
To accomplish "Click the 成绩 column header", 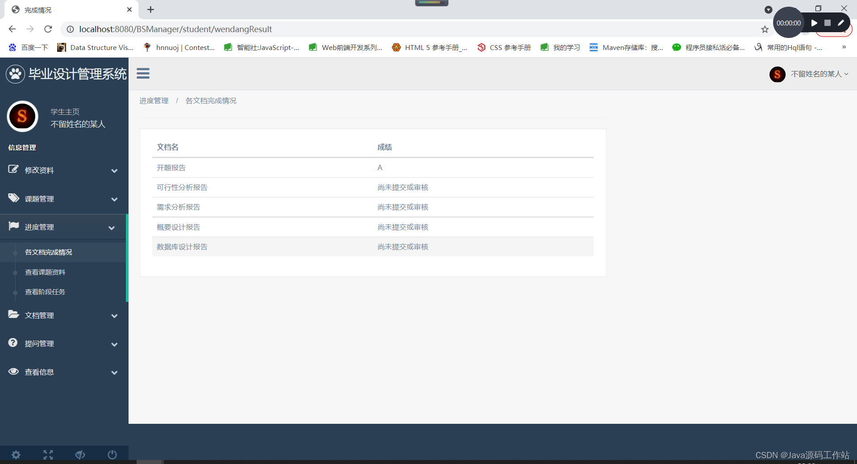I will (x=384, y=147).
